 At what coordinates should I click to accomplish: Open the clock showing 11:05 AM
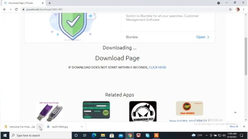pos(232,136)
